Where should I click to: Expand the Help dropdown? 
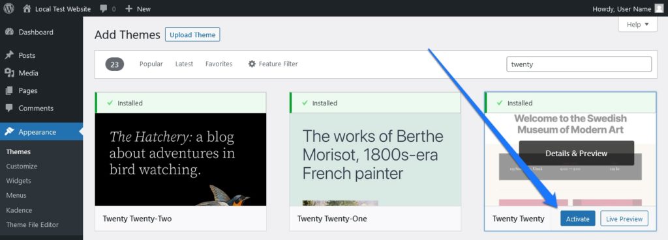point(638,25)
